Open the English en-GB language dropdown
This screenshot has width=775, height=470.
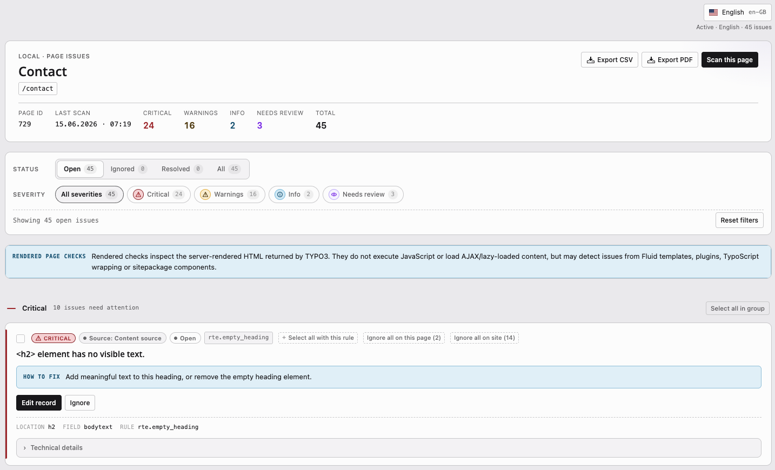[x=737, y=12]
